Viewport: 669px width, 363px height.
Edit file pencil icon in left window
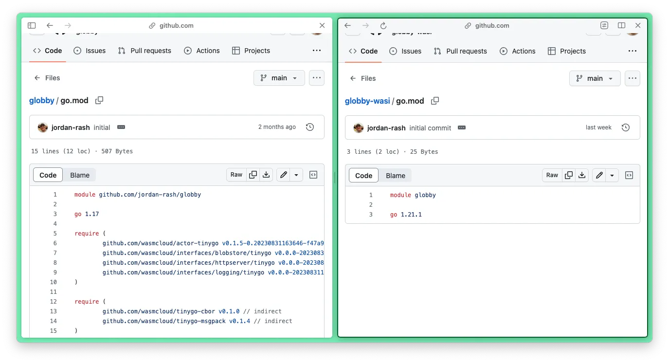pos(284,175)
